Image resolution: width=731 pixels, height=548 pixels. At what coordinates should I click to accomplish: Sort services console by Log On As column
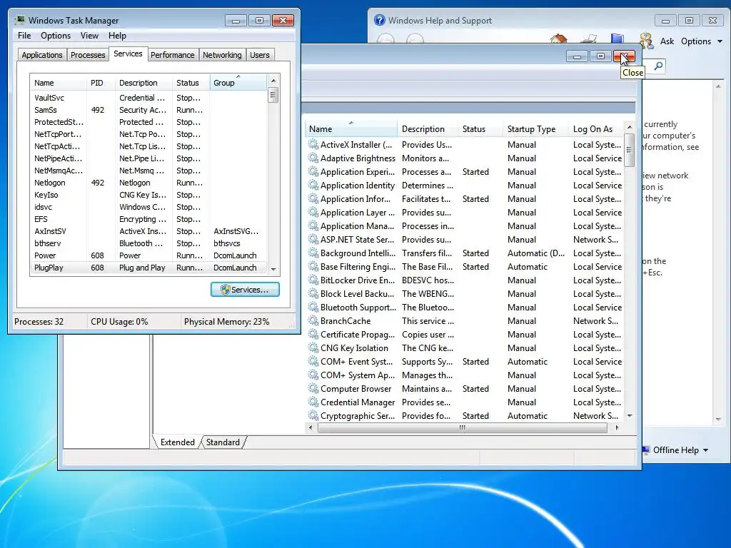(596, 129)
